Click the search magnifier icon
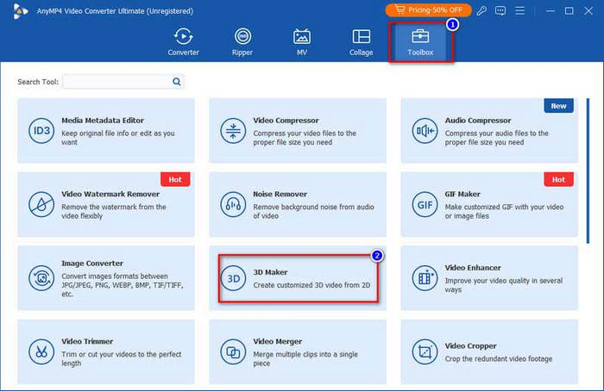This screenshot has width=604, height=391. (176, 82)
